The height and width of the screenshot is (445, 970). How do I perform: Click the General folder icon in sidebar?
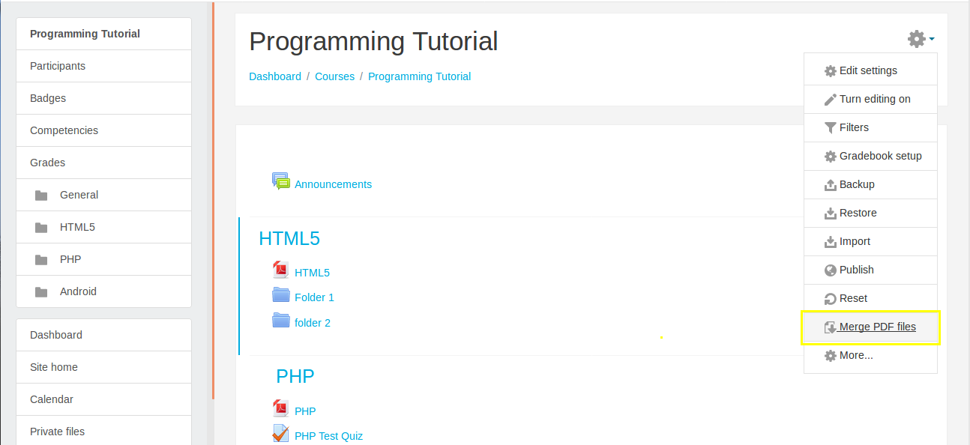(x=41, y=196)
